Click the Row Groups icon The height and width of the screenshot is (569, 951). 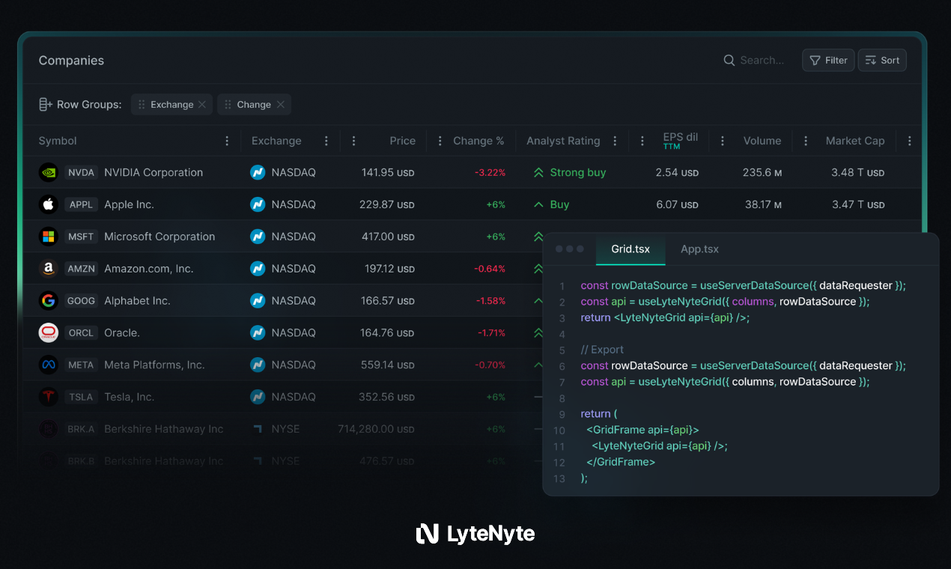coord(46,105)
